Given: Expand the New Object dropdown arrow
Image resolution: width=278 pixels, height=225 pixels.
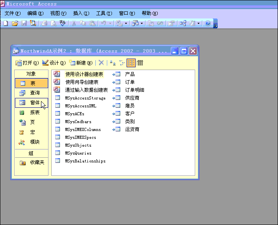Looking at the screenshot, I should coord(198,23).
